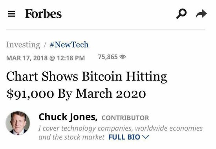Open the Chuck Jones author name link
Viewport: 216px width, 149px height.
coord(68,117)
